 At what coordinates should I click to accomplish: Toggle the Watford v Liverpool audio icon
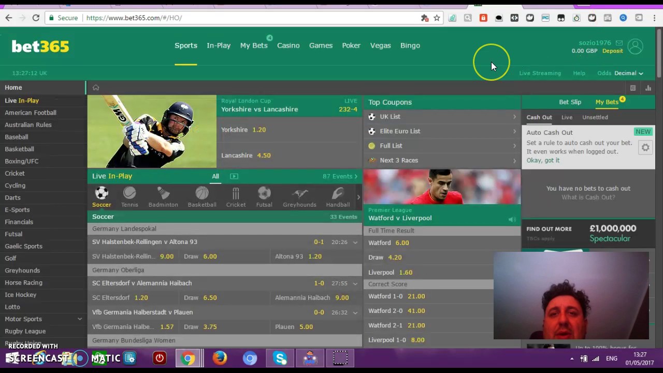coord(512,219)
